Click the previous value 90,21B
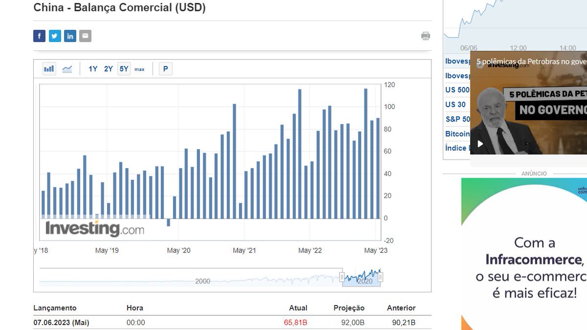587x330 pixels. [404, 323]
